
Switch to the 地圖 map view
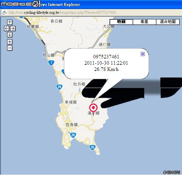[x=121, y=22]
